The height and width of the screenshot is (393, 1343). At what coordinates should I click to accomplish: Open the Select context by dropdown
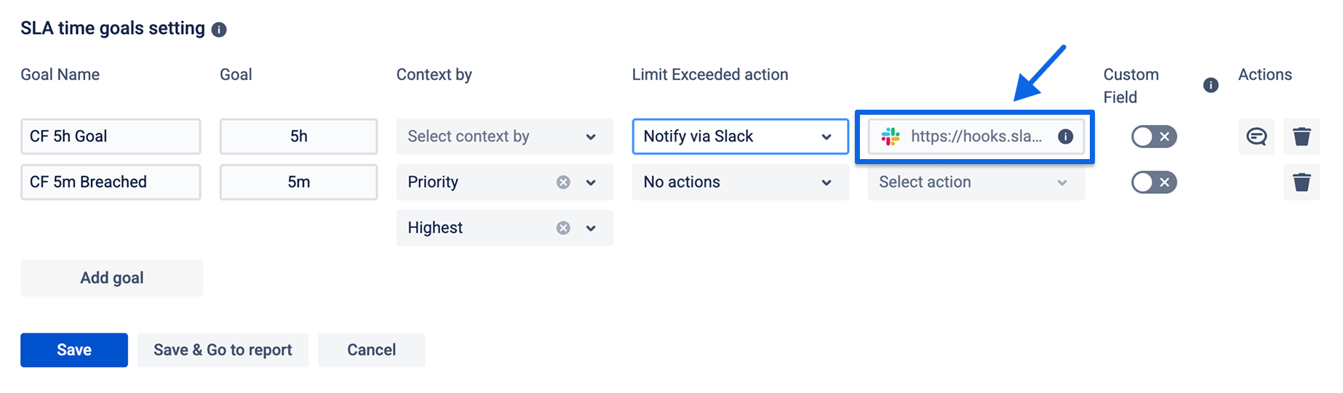(x=504, y=137)
